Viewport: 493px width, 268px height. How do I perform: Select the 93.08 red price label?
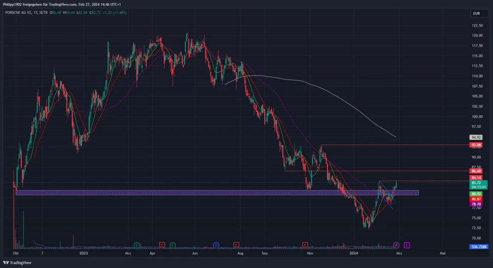[x=476, y=145]
